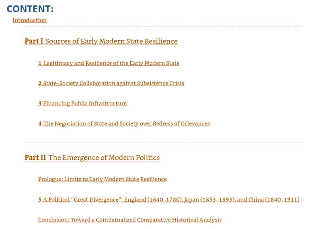Click the bold 'Part II' label

click(x=35, y=158)
